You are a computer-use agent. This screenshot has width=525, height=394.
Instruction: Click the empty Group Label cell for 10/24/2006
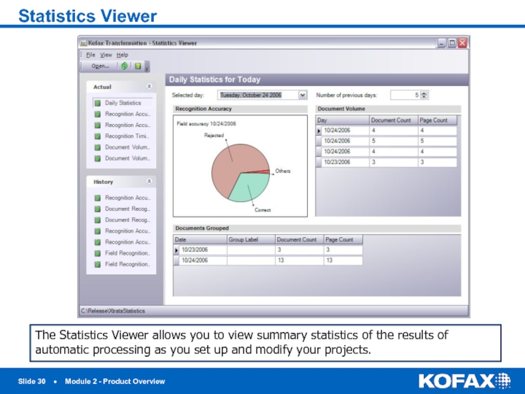point(251,261)
